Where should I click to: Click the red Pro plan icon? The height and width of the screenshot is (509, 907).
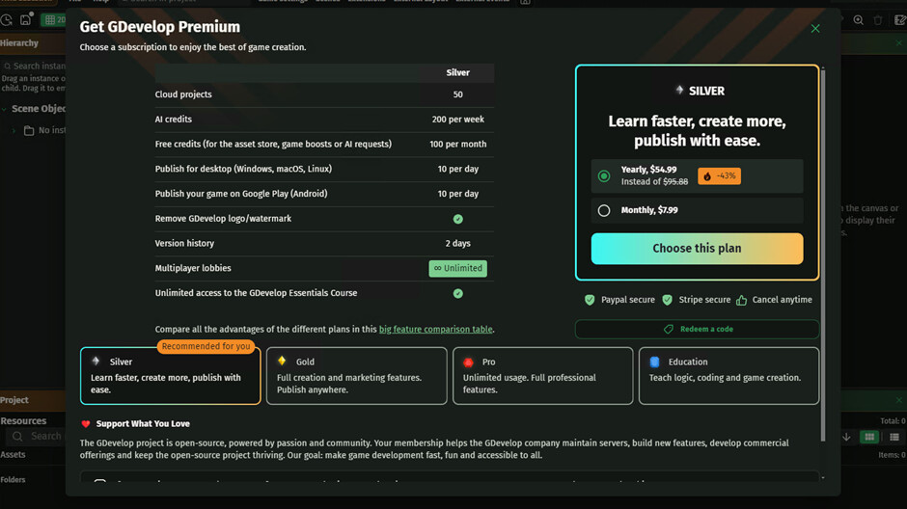(x=469, y=362)
